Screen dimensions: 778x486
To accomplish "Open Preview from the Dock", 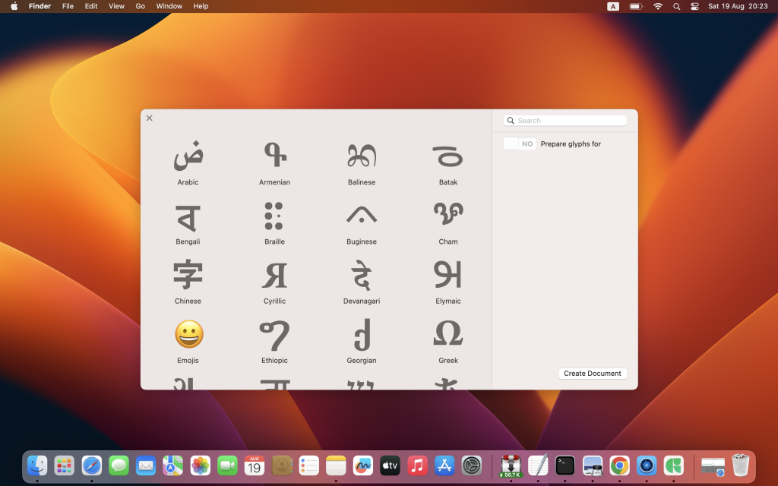I will click(593, 465).
